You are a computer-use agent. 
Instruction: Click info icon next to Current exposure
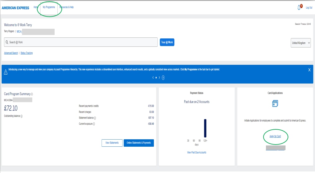(x=94, y=124)
